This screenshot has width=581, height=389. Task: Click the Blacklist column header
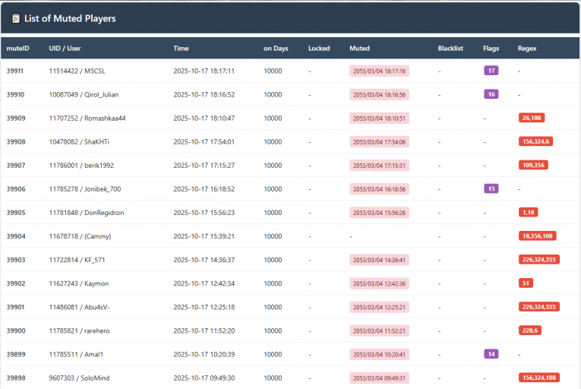[450, 49]
